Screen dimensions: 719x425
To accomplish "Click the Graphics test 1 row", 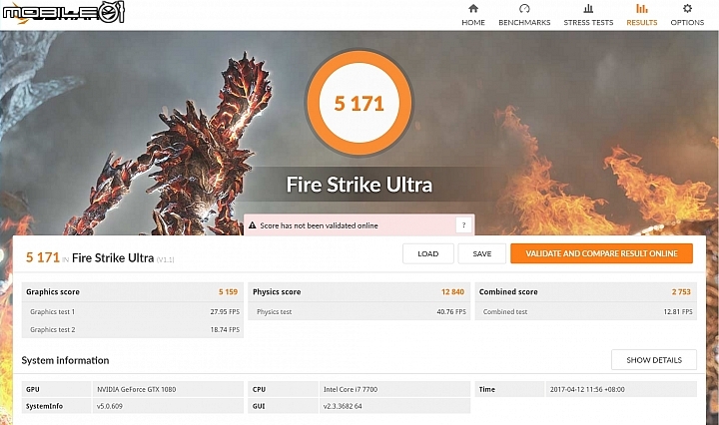I will tap(133, 311).
